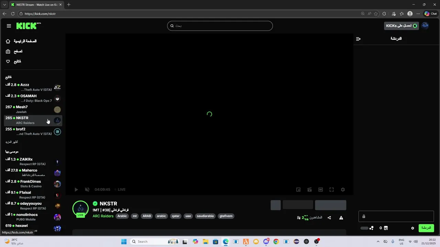Open Edge Copilot Chat button
The height and width of the screenshot is (247, 440).
point(430,14)
